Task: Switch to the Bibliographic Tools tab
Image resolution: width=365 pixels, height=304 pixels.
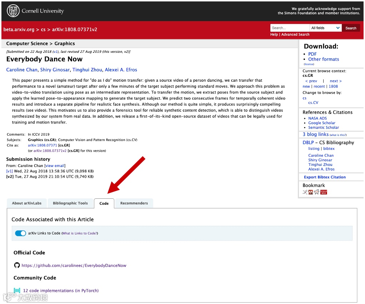Action: click(70, 203)
